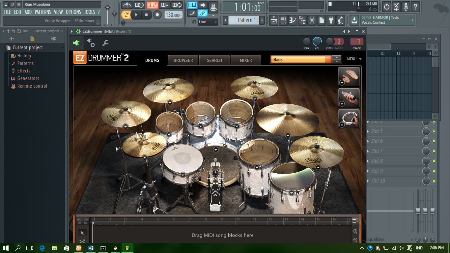Click the plugin picker icon

(331, 20)
